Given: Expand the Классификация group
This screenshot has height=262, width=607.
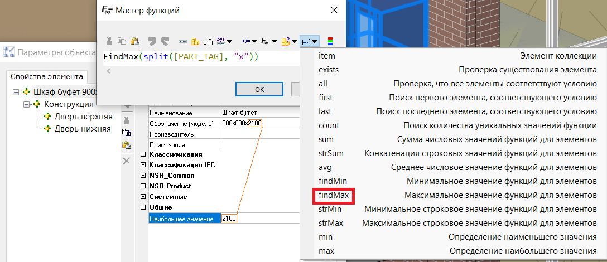Looking at the screenshot, I should (x=143, y=154).
